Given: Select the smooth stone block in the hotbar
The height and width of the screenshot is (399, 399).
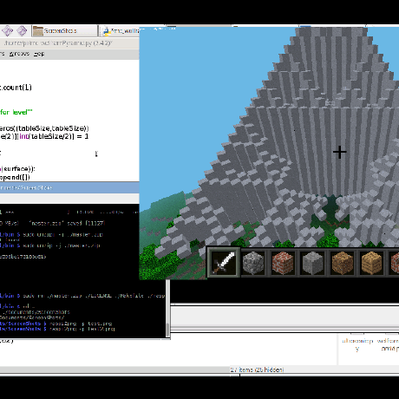Looking at the screenshot, I should 312,263.
